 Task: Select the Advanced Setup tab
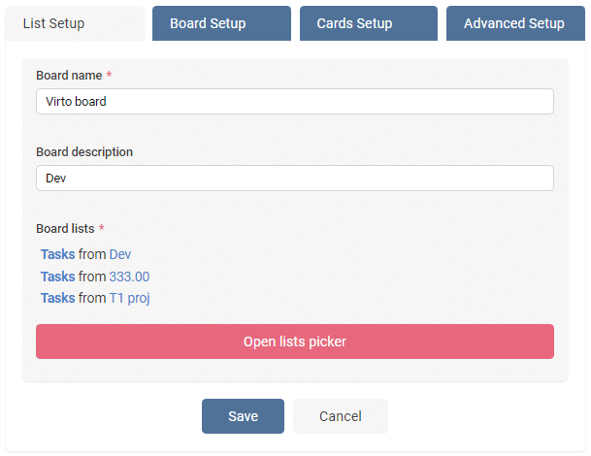(515, 23)
